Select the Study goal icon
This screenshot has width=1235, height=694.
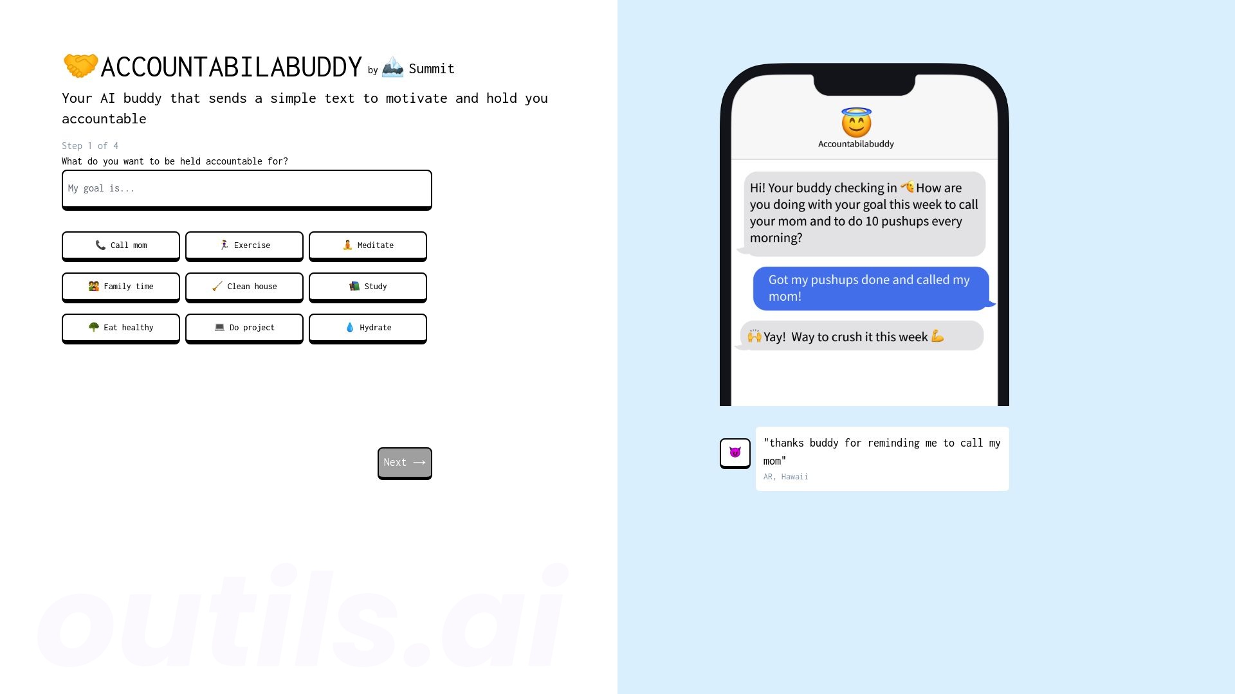tap(353, 287)
